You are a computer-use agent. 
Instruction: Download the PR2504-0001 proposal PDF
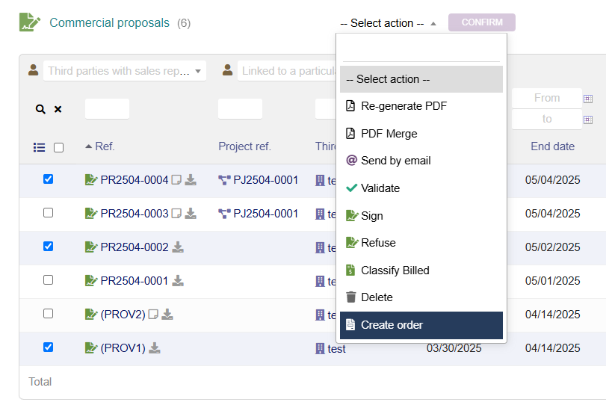[x=178, y=280]
